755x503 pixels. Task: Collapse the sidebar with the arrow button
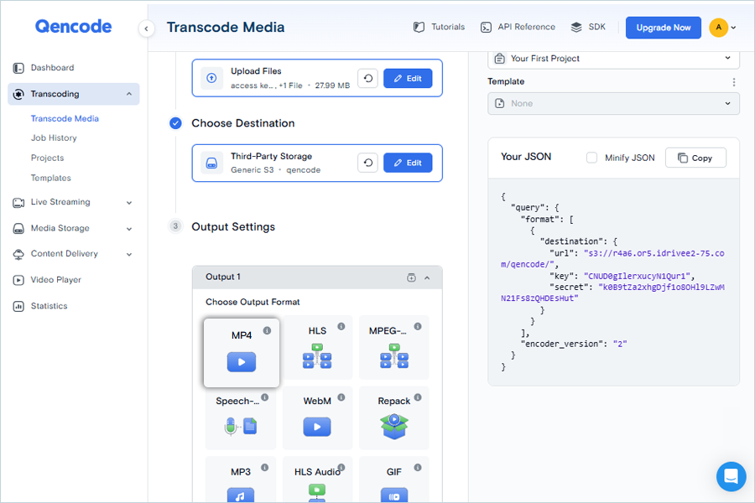[x=147, y=29]
